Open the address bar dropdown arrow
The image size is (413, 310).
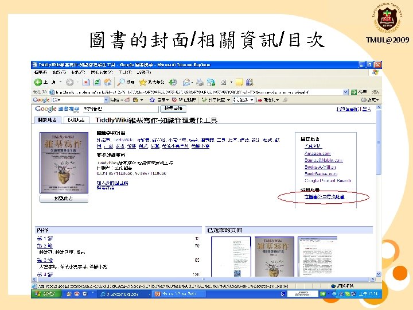[x=345, y=92]
